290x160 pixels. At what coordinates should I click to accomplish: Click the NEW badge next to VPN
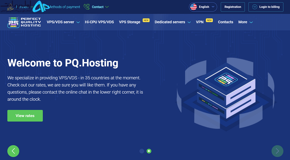click(209, 20)
